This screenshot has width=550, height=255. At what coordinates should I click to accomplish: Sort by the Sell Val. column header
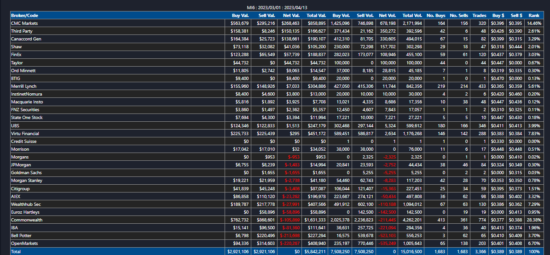(x=266, y=16)
